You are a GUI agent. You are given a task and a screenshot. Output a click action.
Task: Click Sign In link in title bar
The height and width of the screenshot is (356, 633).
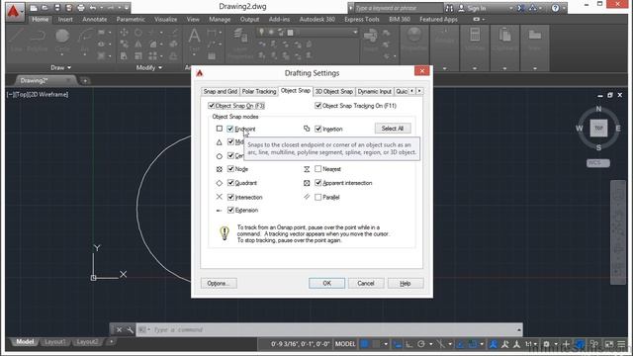476,8
